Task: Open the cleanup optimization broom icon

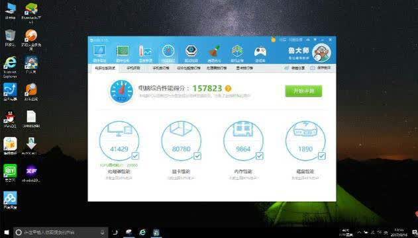Action: [x=215, y=53]
